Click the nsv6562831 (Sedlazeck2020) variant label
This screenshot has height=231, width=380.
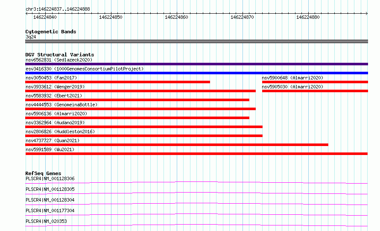tap(59, 60)
